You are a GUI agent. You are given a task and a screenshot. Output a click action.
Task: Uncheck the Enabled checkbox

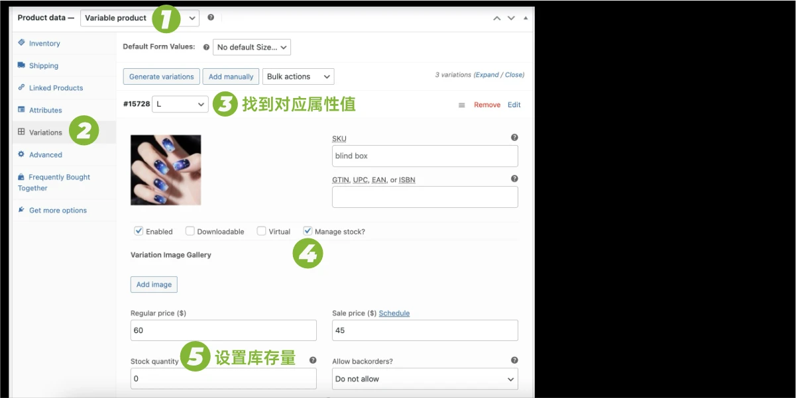139,231
